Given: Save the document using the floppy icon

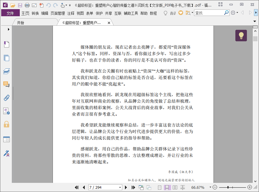Looking at the screenshot, I should (x=20, y=5).
